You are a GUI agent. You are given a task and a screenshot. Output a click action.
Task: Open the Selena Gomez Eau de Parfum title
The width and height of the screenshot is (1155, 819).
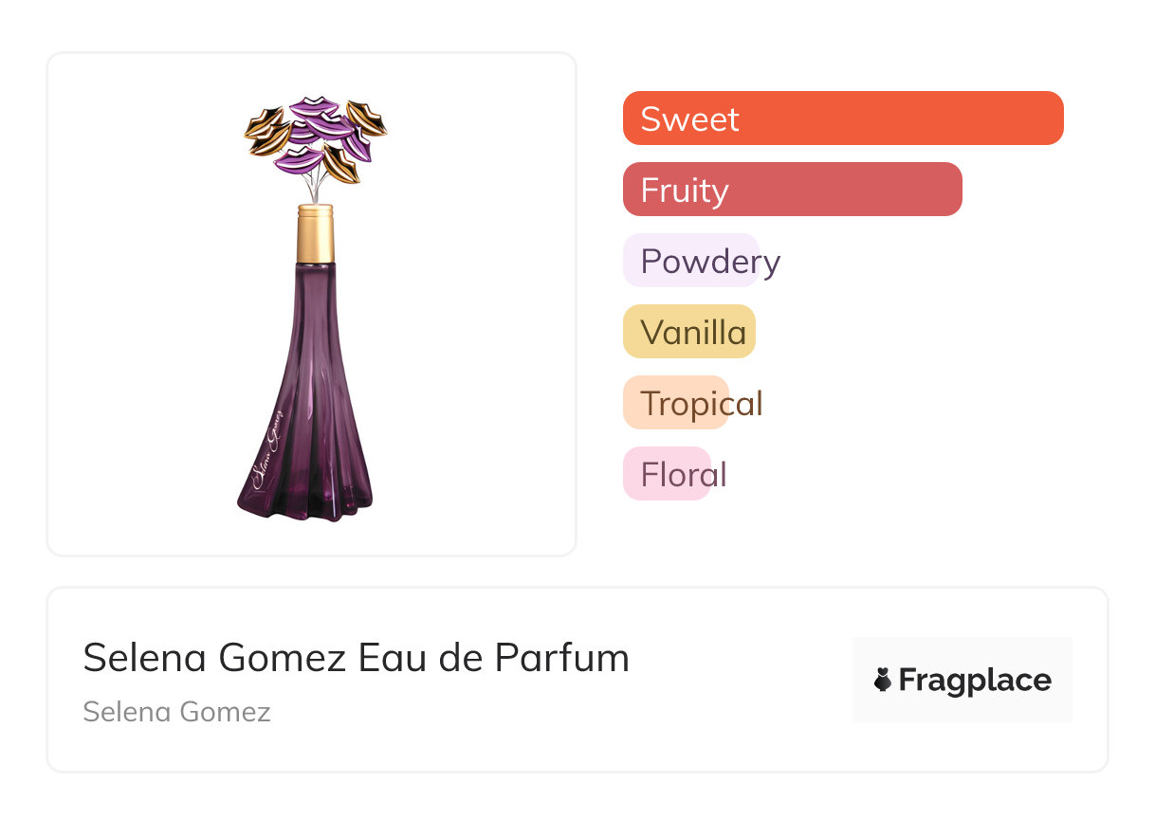pyautogui.click(x=356, y=658)
